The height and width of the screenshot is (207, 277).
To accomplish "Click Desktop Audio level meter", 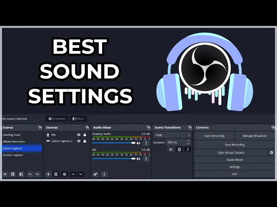I will (x=121, y=137).
